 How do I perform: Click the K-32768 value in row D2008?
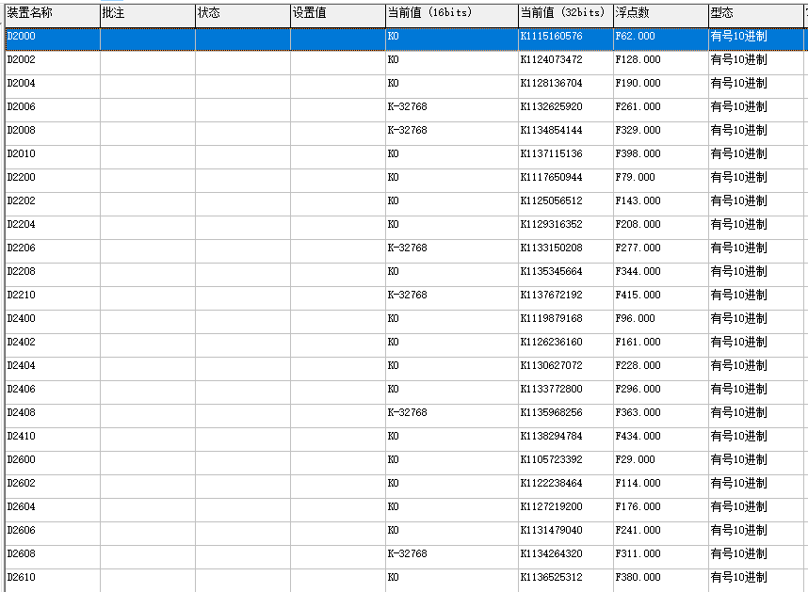[x=407, y=131]
